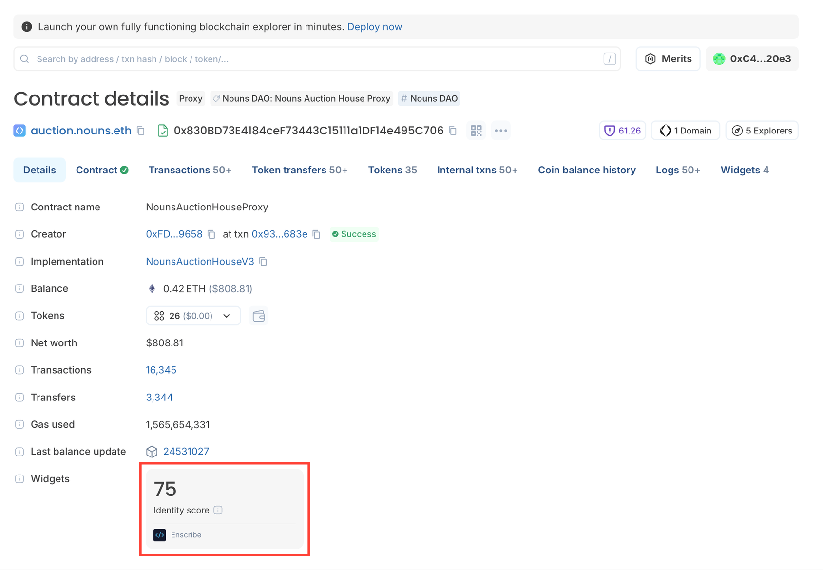Open the 1 Domain dropdown
Viewport: 823px width, 570px height.
(685, 130)
